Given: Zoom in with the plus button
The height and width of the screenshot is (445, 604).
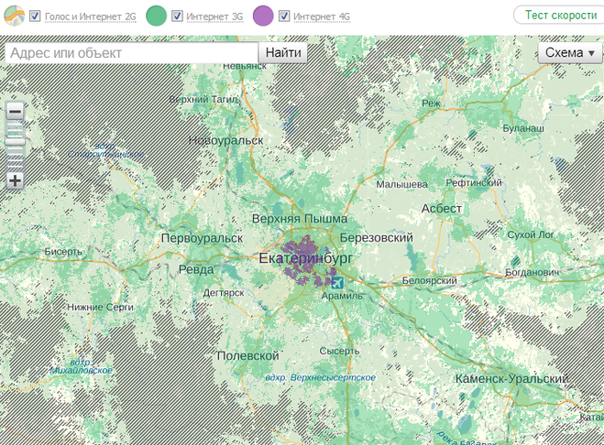Looking at the screenshot, I should (15, 180).
